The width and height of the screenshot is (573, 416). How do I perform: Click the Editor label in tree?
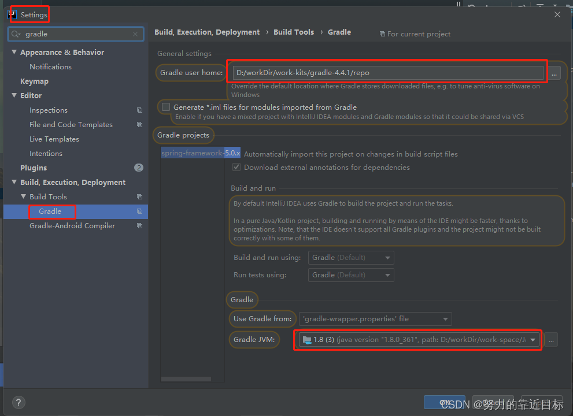(31, 96)
